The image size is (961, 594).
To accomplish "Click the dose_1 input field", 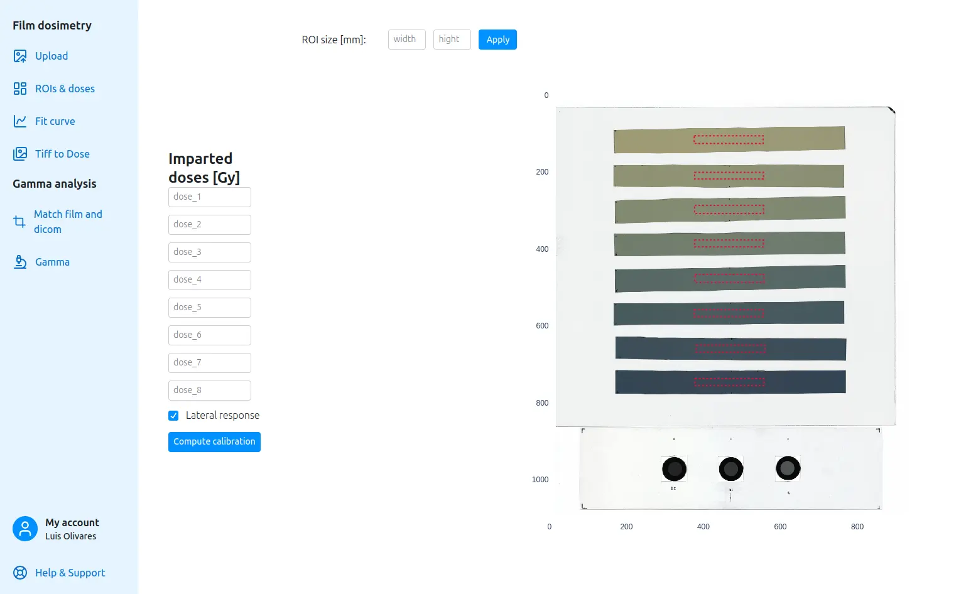I will click(x=209, y=197).
